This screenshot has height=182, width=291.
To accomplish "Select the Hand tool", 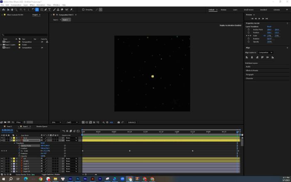I will (12, 10).
